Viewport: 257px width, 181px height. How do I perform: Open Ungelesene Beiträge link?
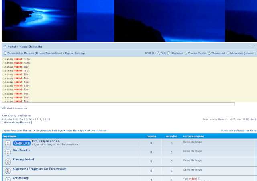click(49, 130)
